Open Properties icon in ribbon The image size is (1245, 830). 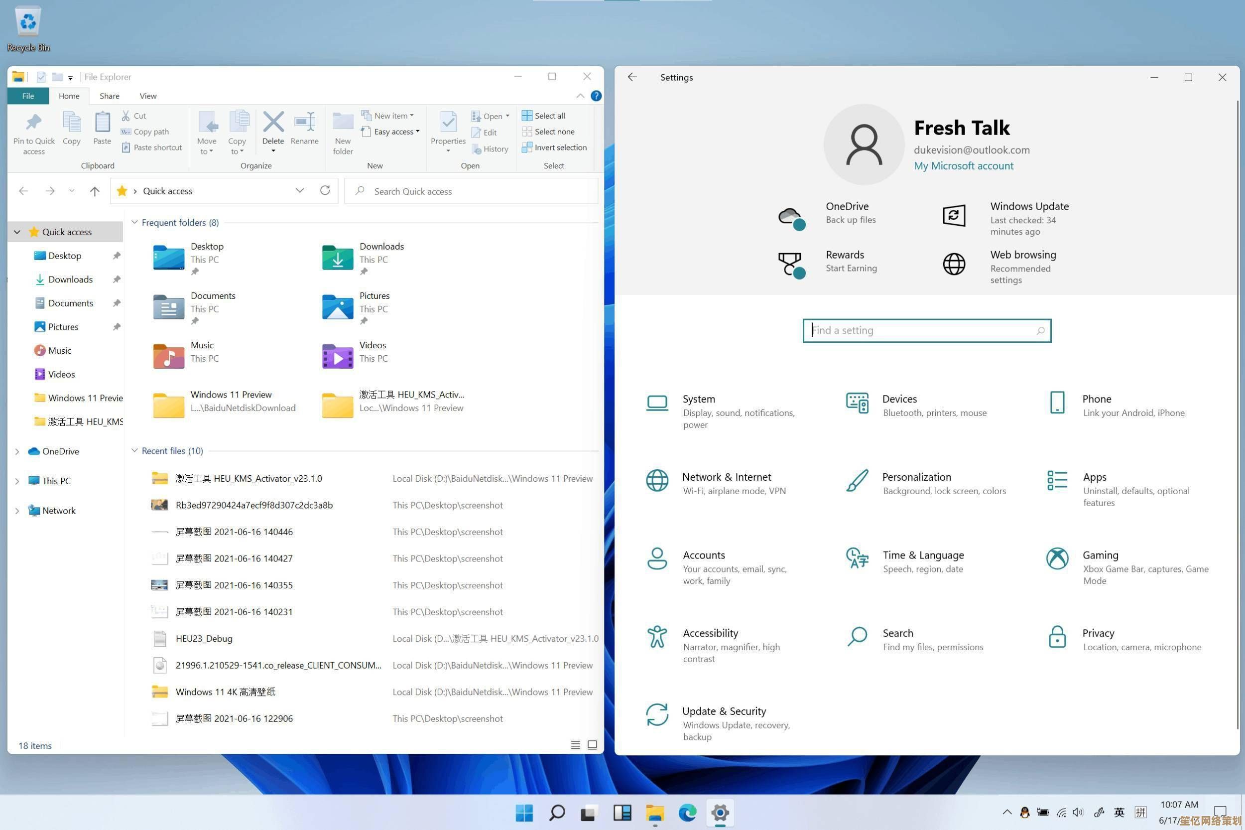(448, 123)
